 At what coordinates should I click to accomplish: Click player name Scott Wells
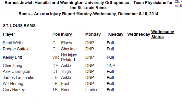13,43
